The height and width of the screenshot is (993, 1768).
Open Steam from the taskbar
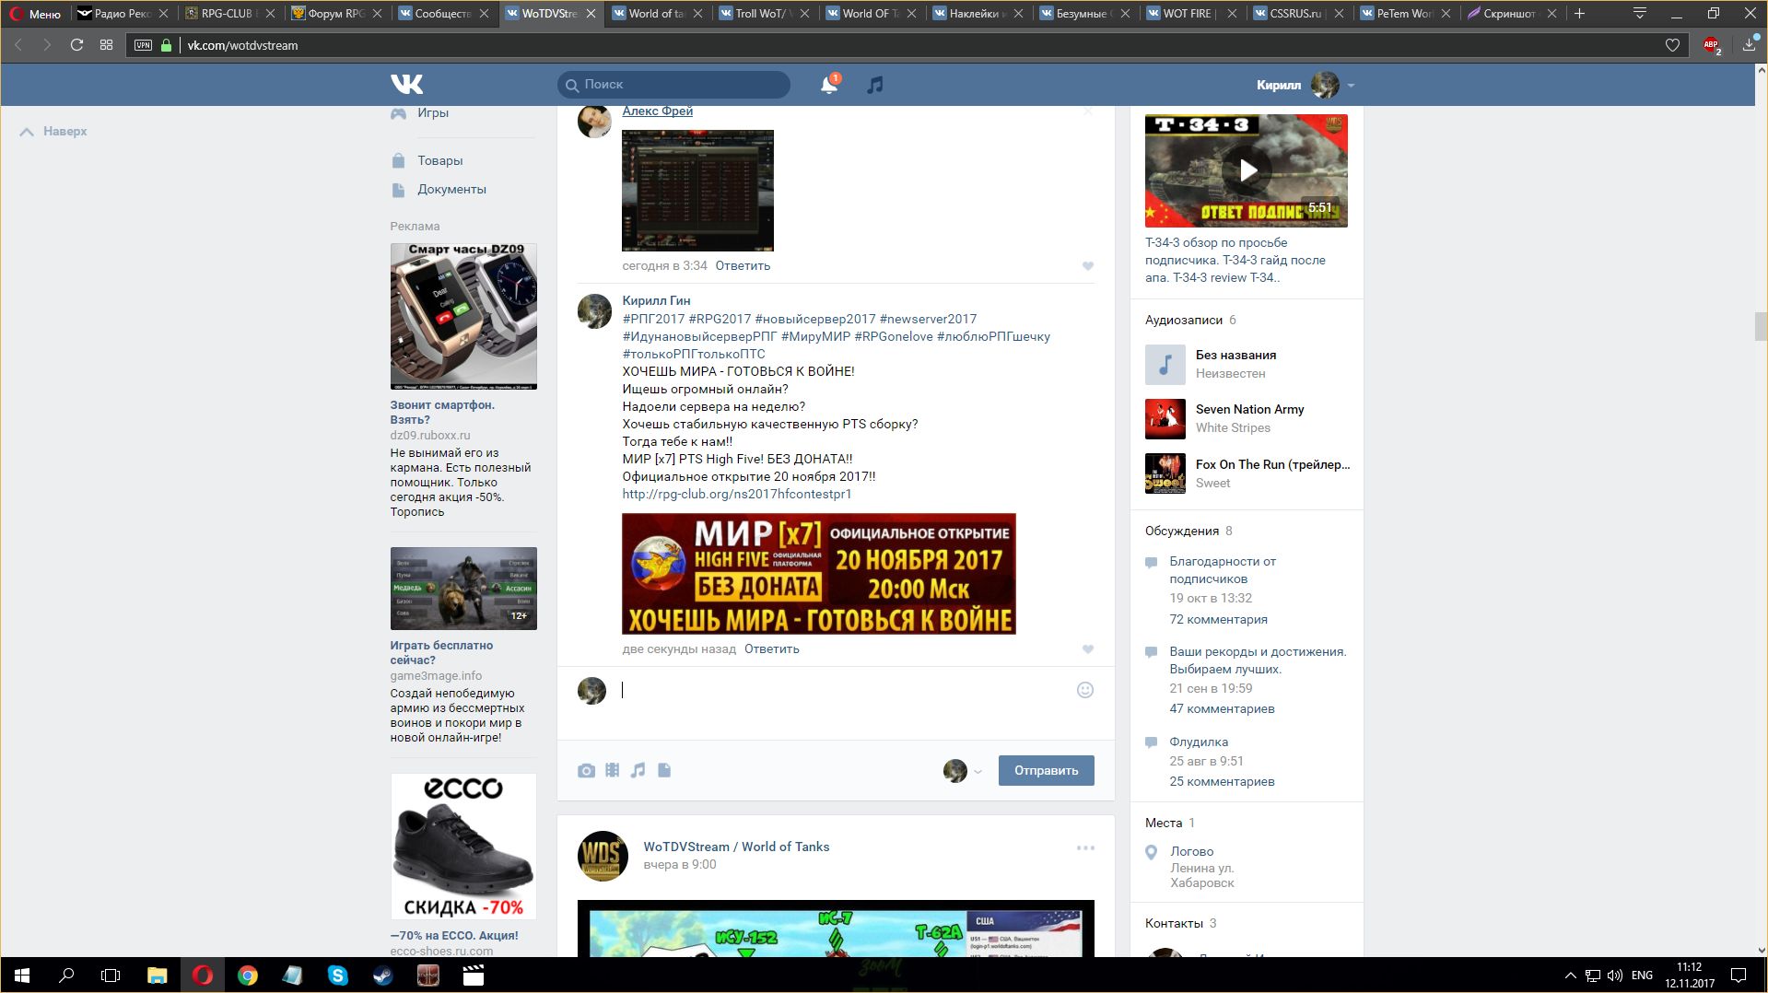tap(382, 975)
